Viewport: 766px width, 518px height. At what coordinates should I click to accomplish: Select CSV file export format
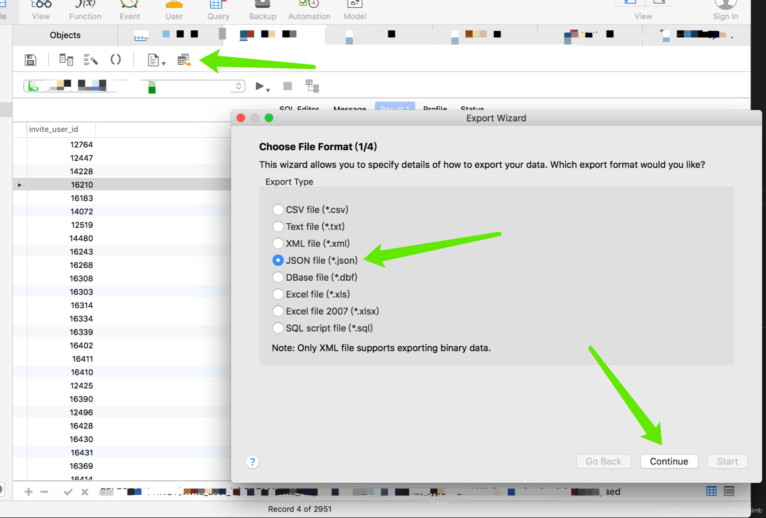point(277,209)
